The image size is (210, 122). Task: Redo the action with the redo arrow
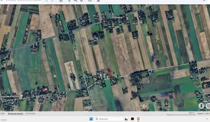(52, 1)
